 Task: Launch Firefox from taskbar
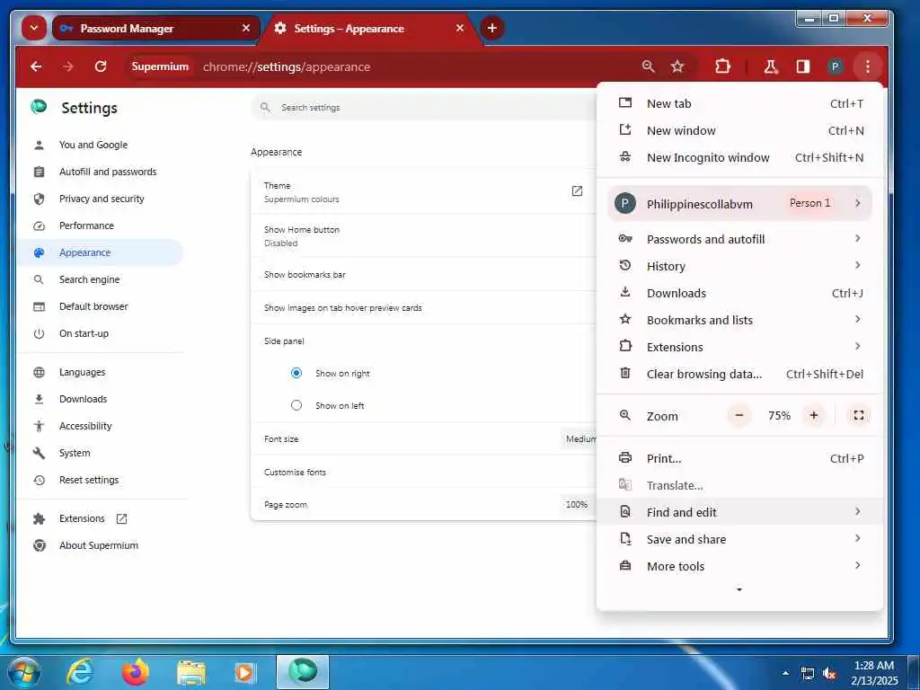pos(136,672)
